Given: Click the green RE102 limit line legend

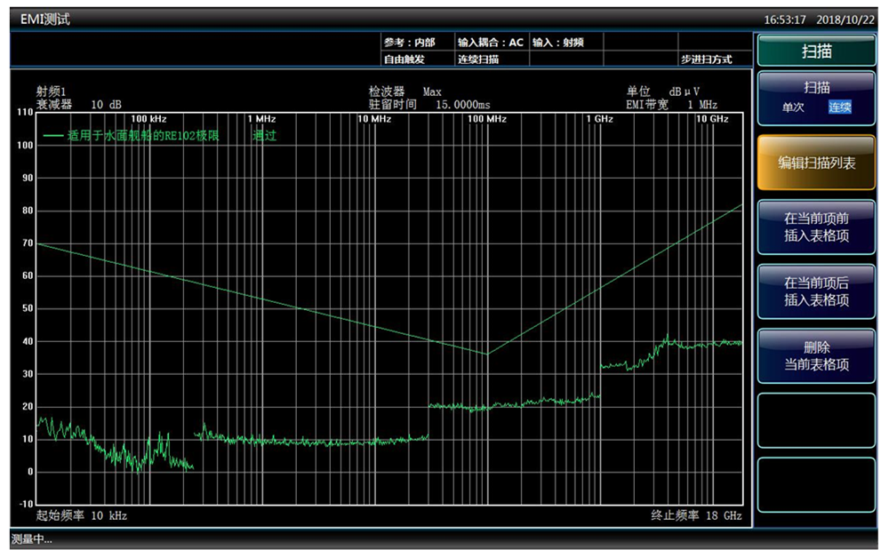Looking at the screenshot, I should coord(133,136).
